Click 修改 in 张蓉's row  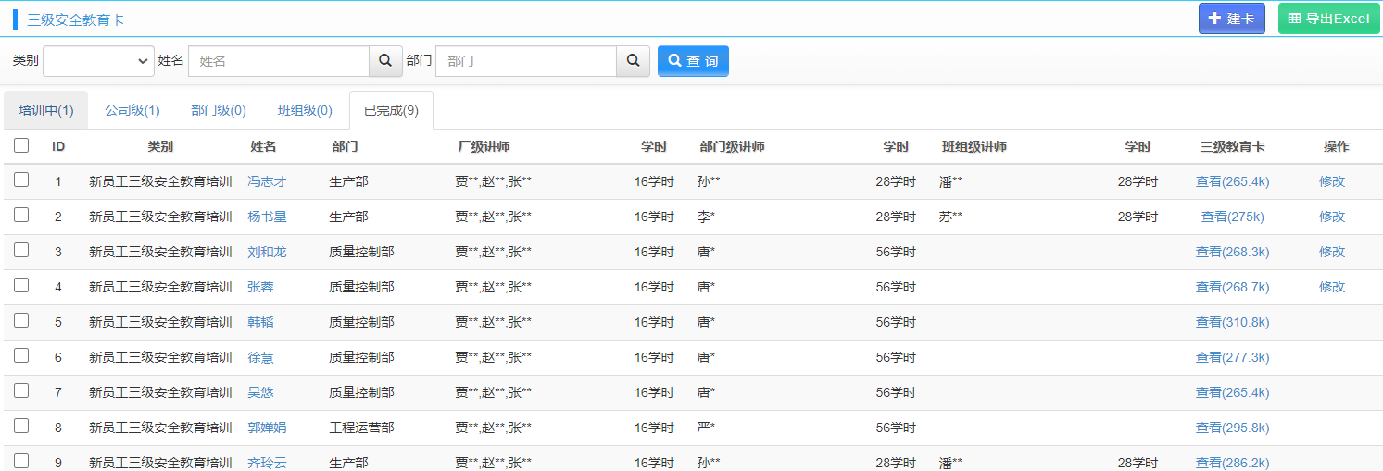1332,287
